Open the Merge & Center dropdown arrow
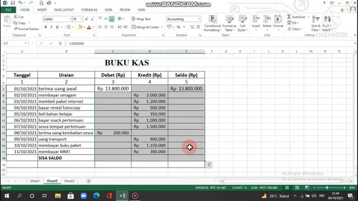The image size is (358, 201). [162, 27]
